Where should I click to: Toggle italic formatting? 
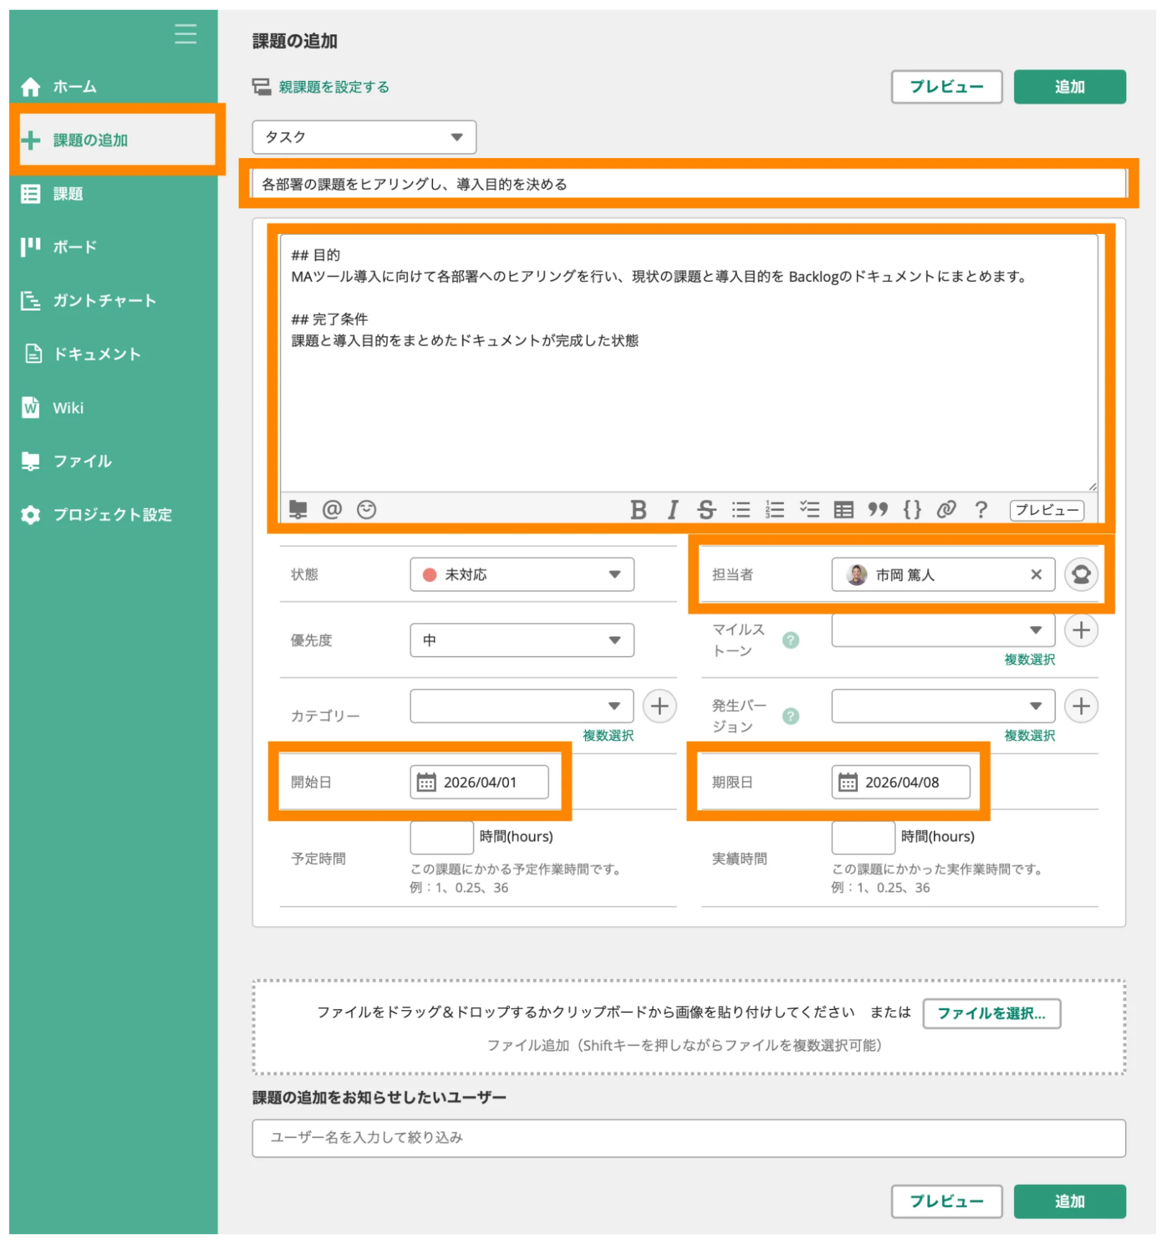(673, 510)
